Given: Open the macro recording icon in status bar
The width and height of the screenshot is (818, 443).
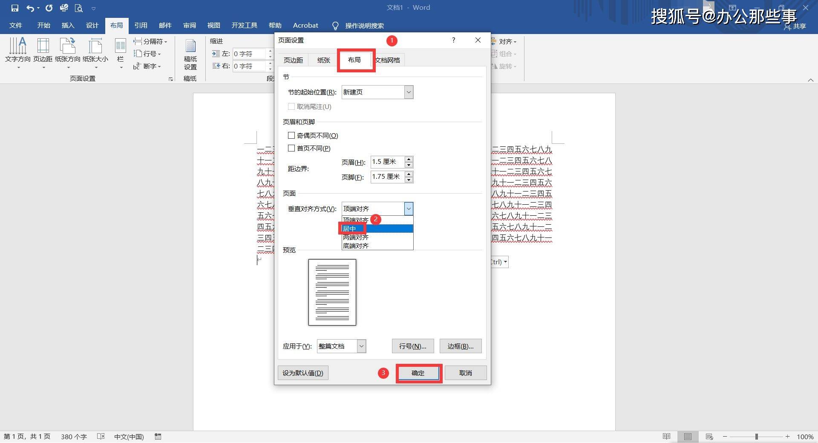Looking at the screenshot, I should (x=158, y=437).
